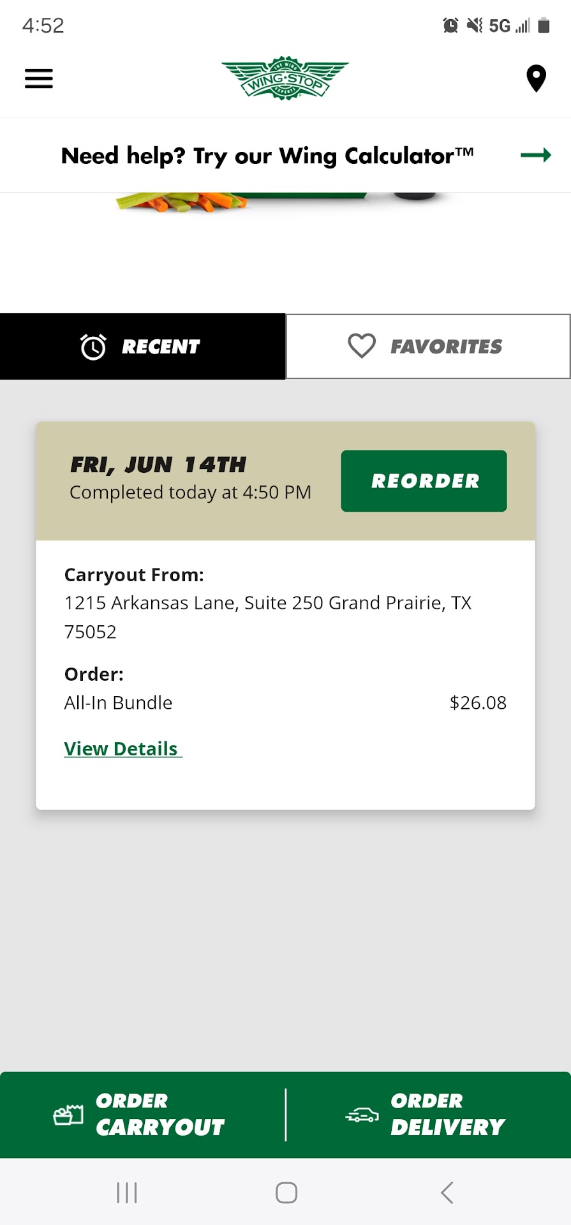
Task: Tap Order Delivery text
Action: pos(447,1115)
